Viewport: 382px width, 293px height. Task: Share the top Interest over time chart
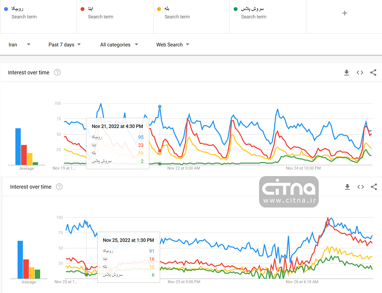click(x=373, y=72)
